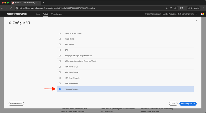Open the Projects nav item
This screenshot has height=113, width=206.
tap(46, 14)
